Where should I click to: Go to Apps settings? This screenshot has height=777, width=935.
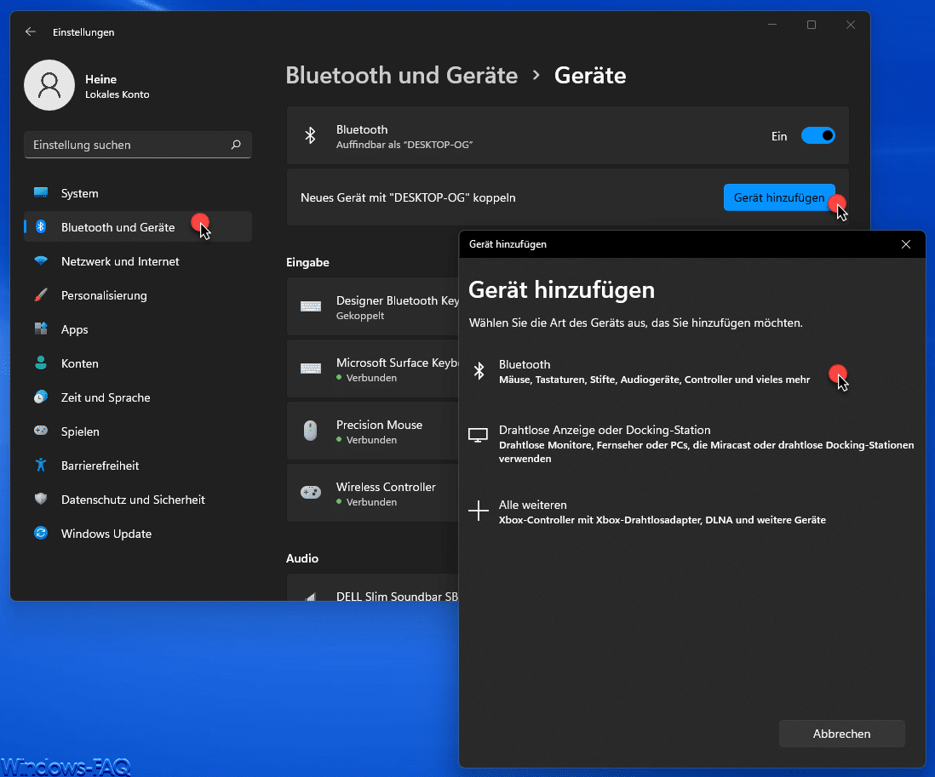click(x=138, y=329)
